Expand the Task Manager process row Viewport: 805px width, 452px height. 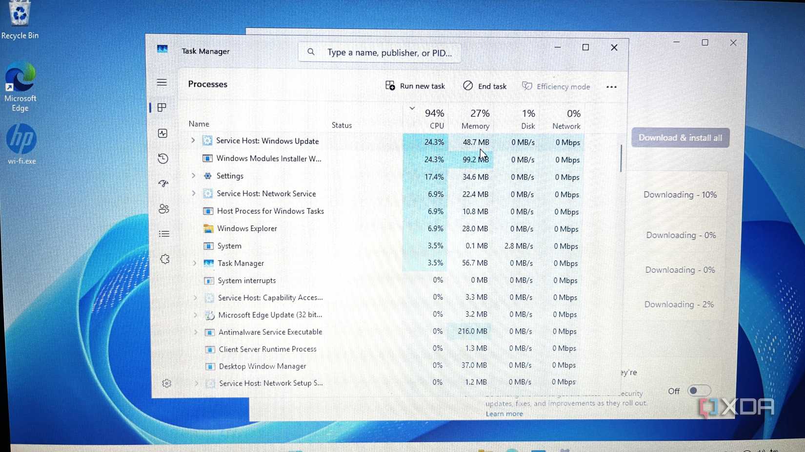coord(194,263)
